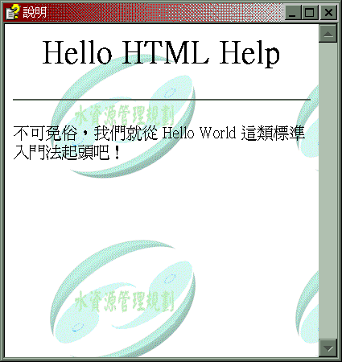Click the scrollbar down arrow
The height and width of the screenshot is (362, 342).
tap(328, 348)
